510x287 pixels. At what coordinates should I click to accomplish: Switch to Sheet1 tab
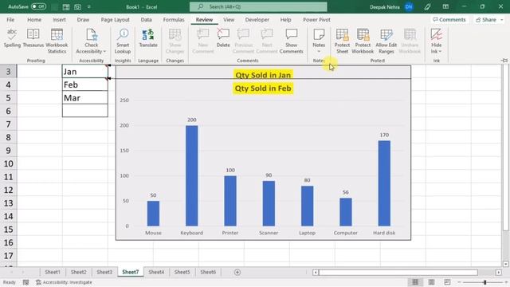(53, 272)
